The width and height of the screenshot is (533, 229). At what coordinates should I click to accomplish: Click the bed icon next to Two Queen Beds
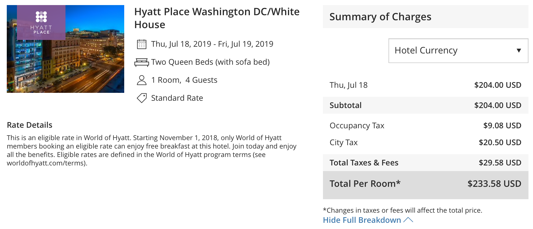(141, 62)
